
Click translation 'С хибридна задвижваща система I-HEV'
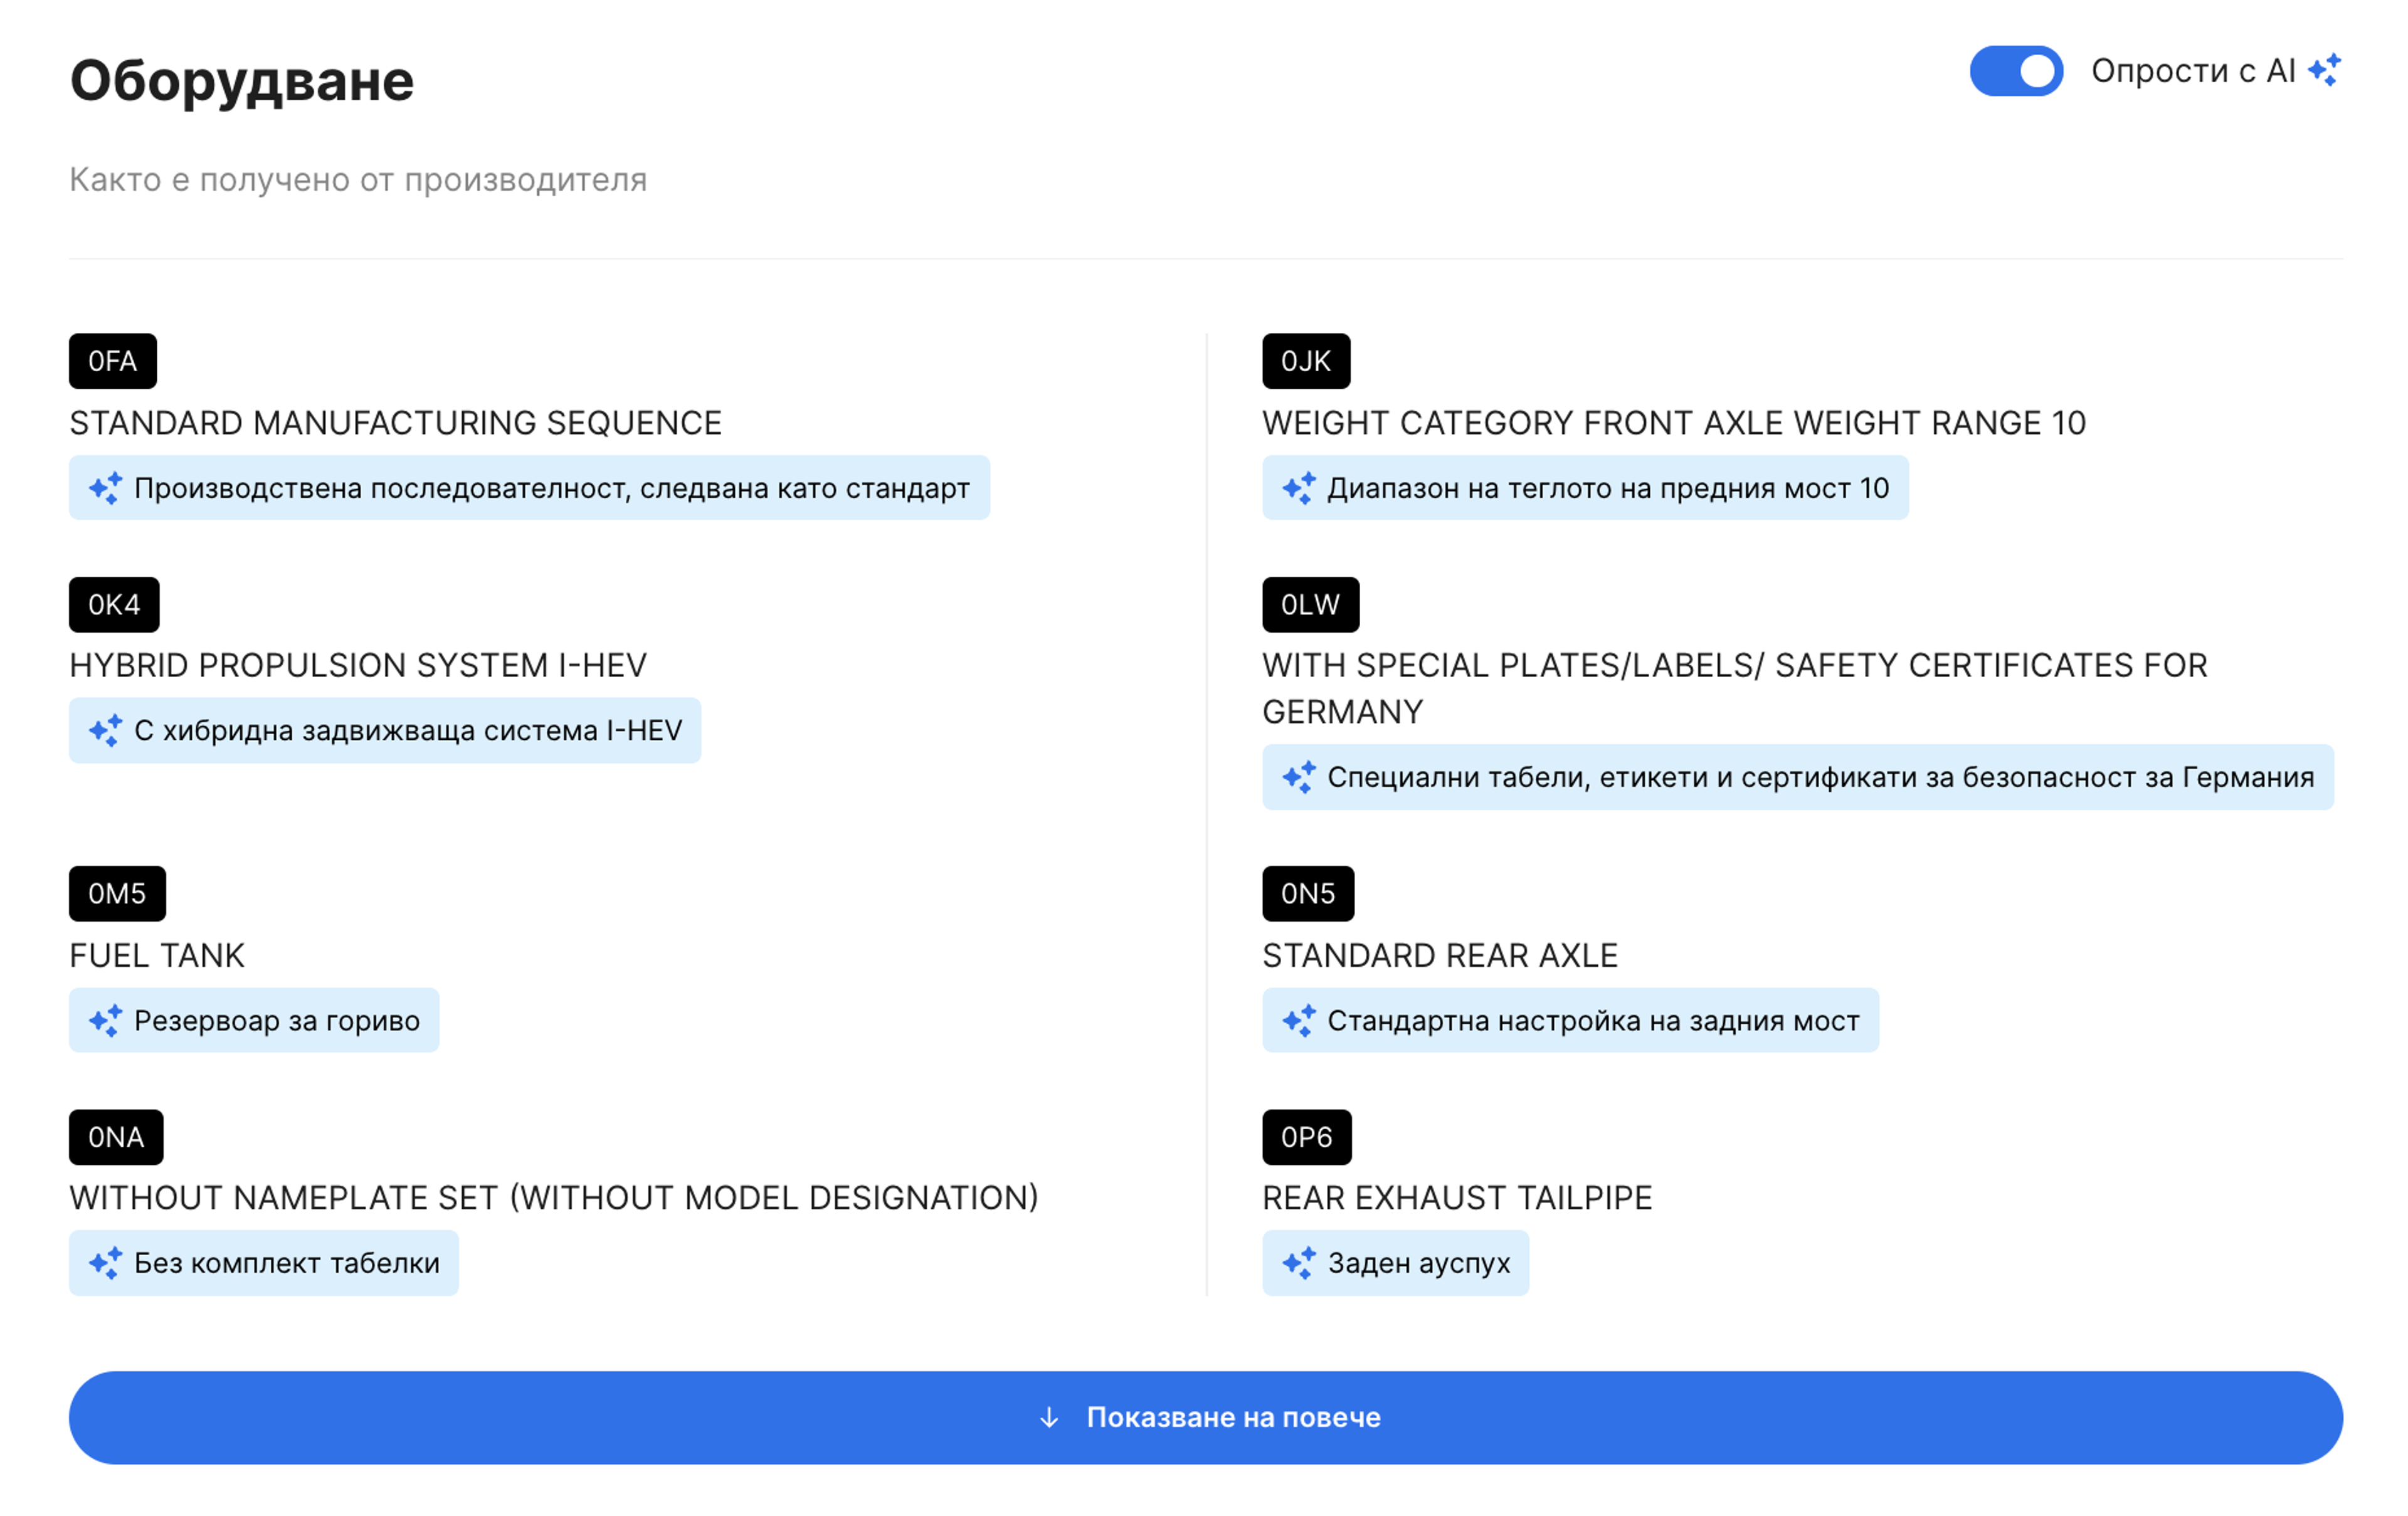point(408,730)
